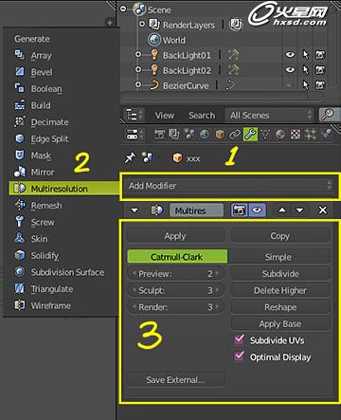
Task: Choose Multiresolution from the Generate list
Action: [64, 189]
